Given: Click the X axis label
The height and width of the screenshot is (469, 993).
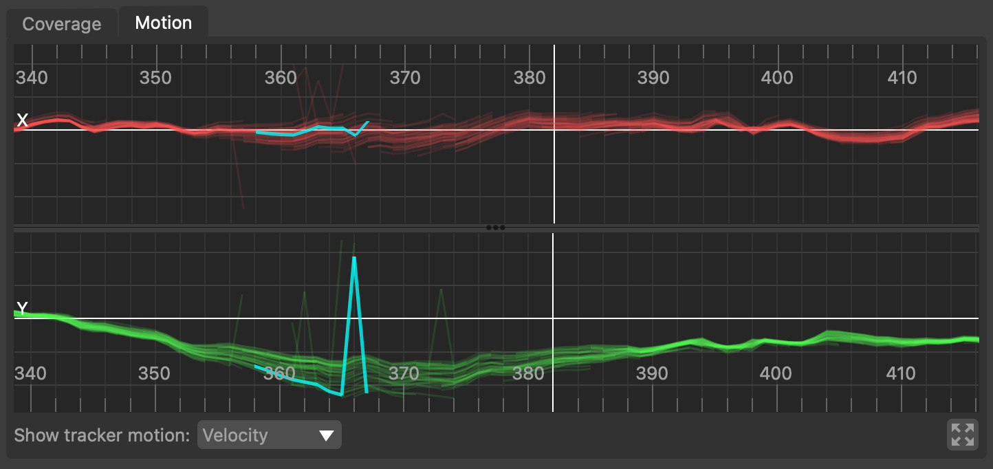Looking at the screenshot, I should point(22,121).
